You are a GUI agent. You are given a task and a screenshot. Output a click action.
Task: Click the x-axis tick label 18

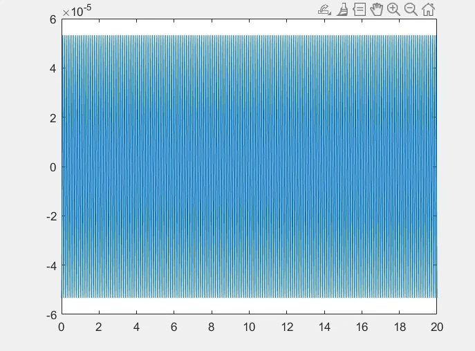point(400,327)
